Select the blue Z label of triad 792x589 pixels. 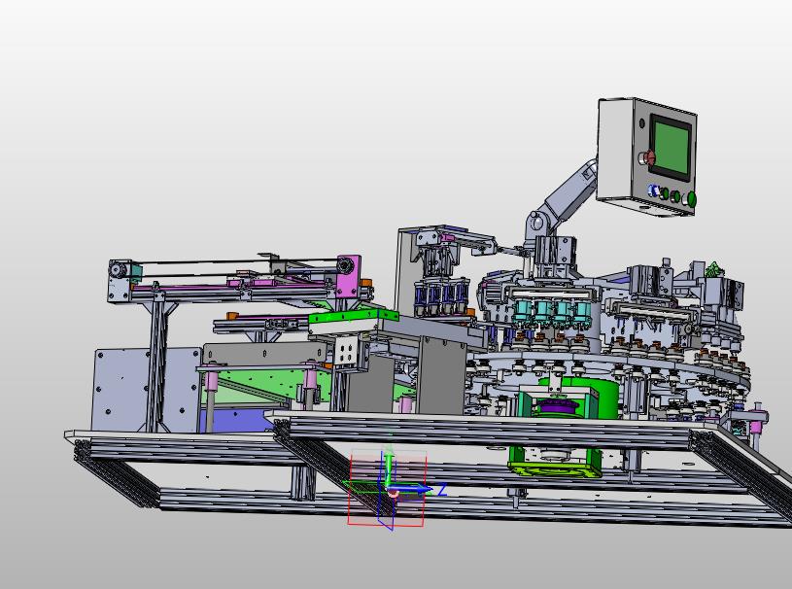[442, 490]
